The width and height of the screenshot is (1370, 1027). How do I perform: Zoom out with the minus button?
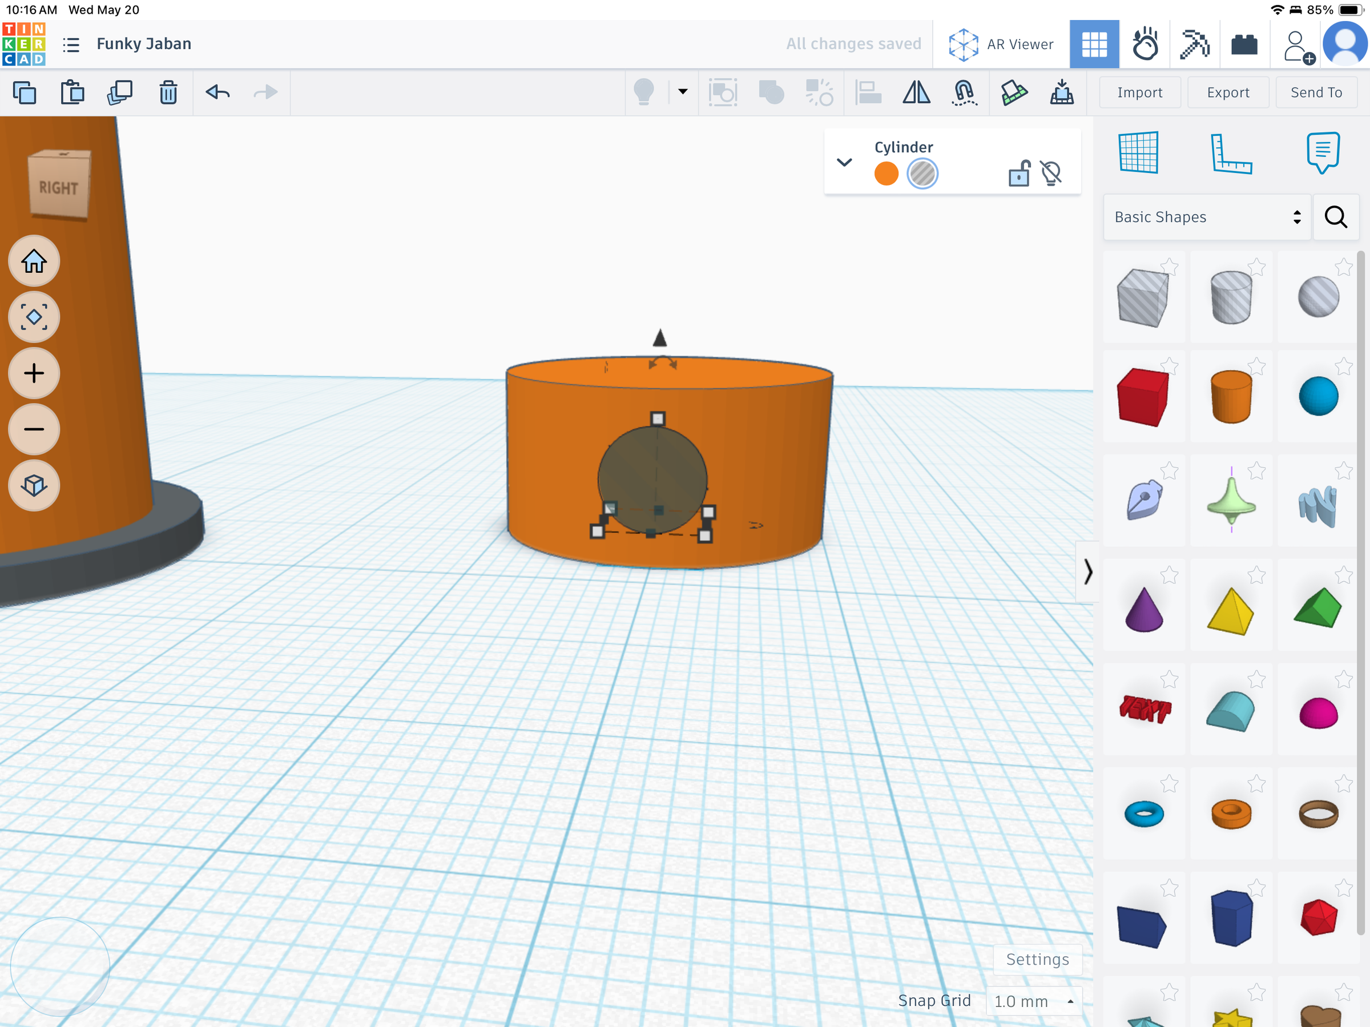click(34, 429)
